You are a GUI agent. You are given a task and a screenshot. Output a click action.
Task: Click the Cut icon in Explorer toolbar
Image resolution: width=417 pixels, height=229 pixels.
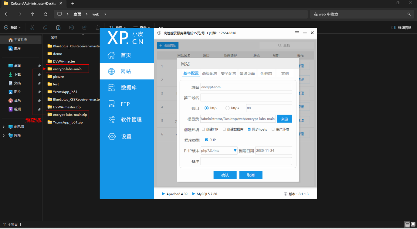pyautogui.click(x=32, y=27)
